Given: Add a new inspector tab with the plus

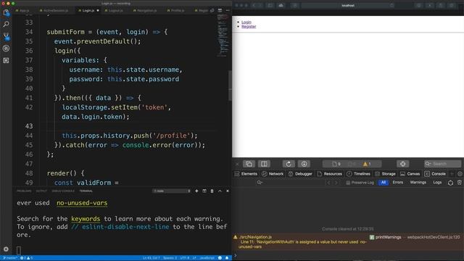Looking at the screenshot, I should pos(452,174).
